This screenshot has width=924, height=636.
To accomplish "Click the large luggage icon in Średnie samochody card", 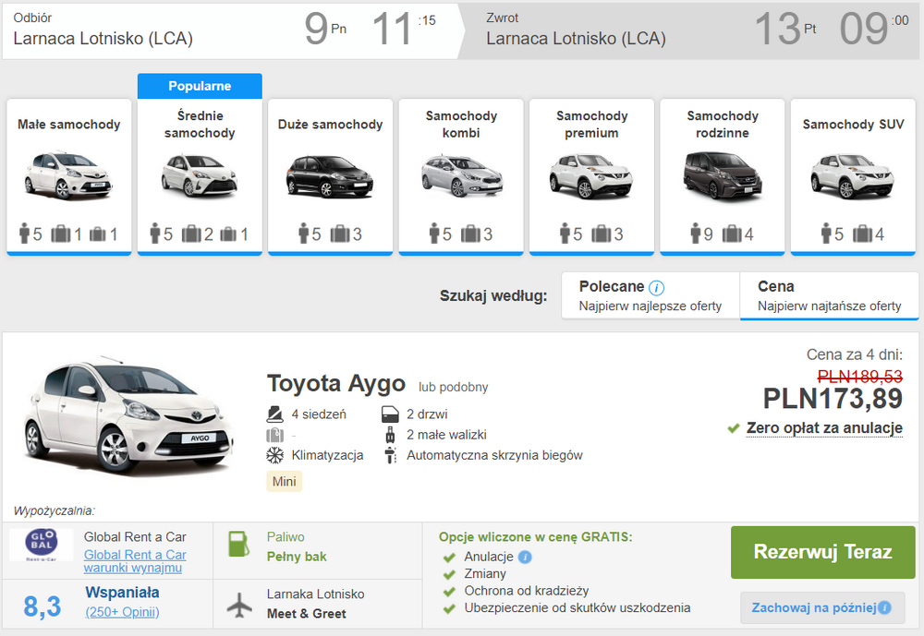I will [x=191, y=234].
